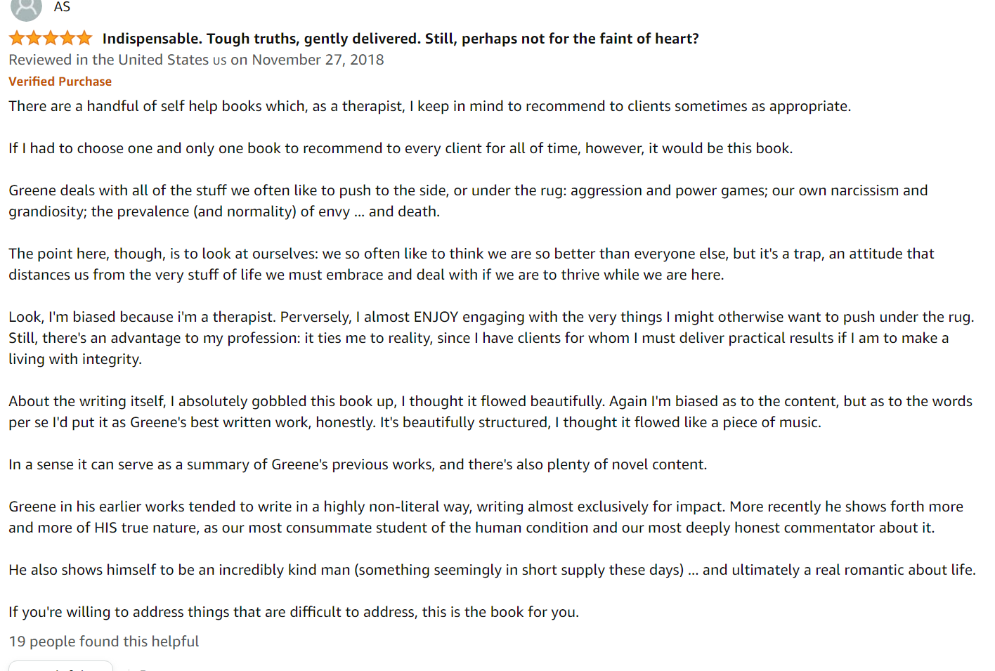Click the last star of the rating
This screenshot has width=995, height=671.
84,38
